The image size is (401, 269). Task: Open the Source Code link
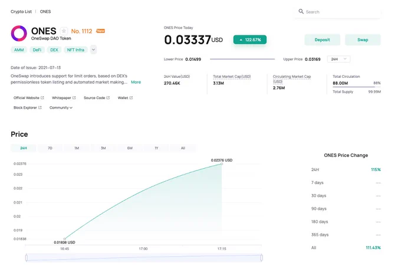[94, 98]
